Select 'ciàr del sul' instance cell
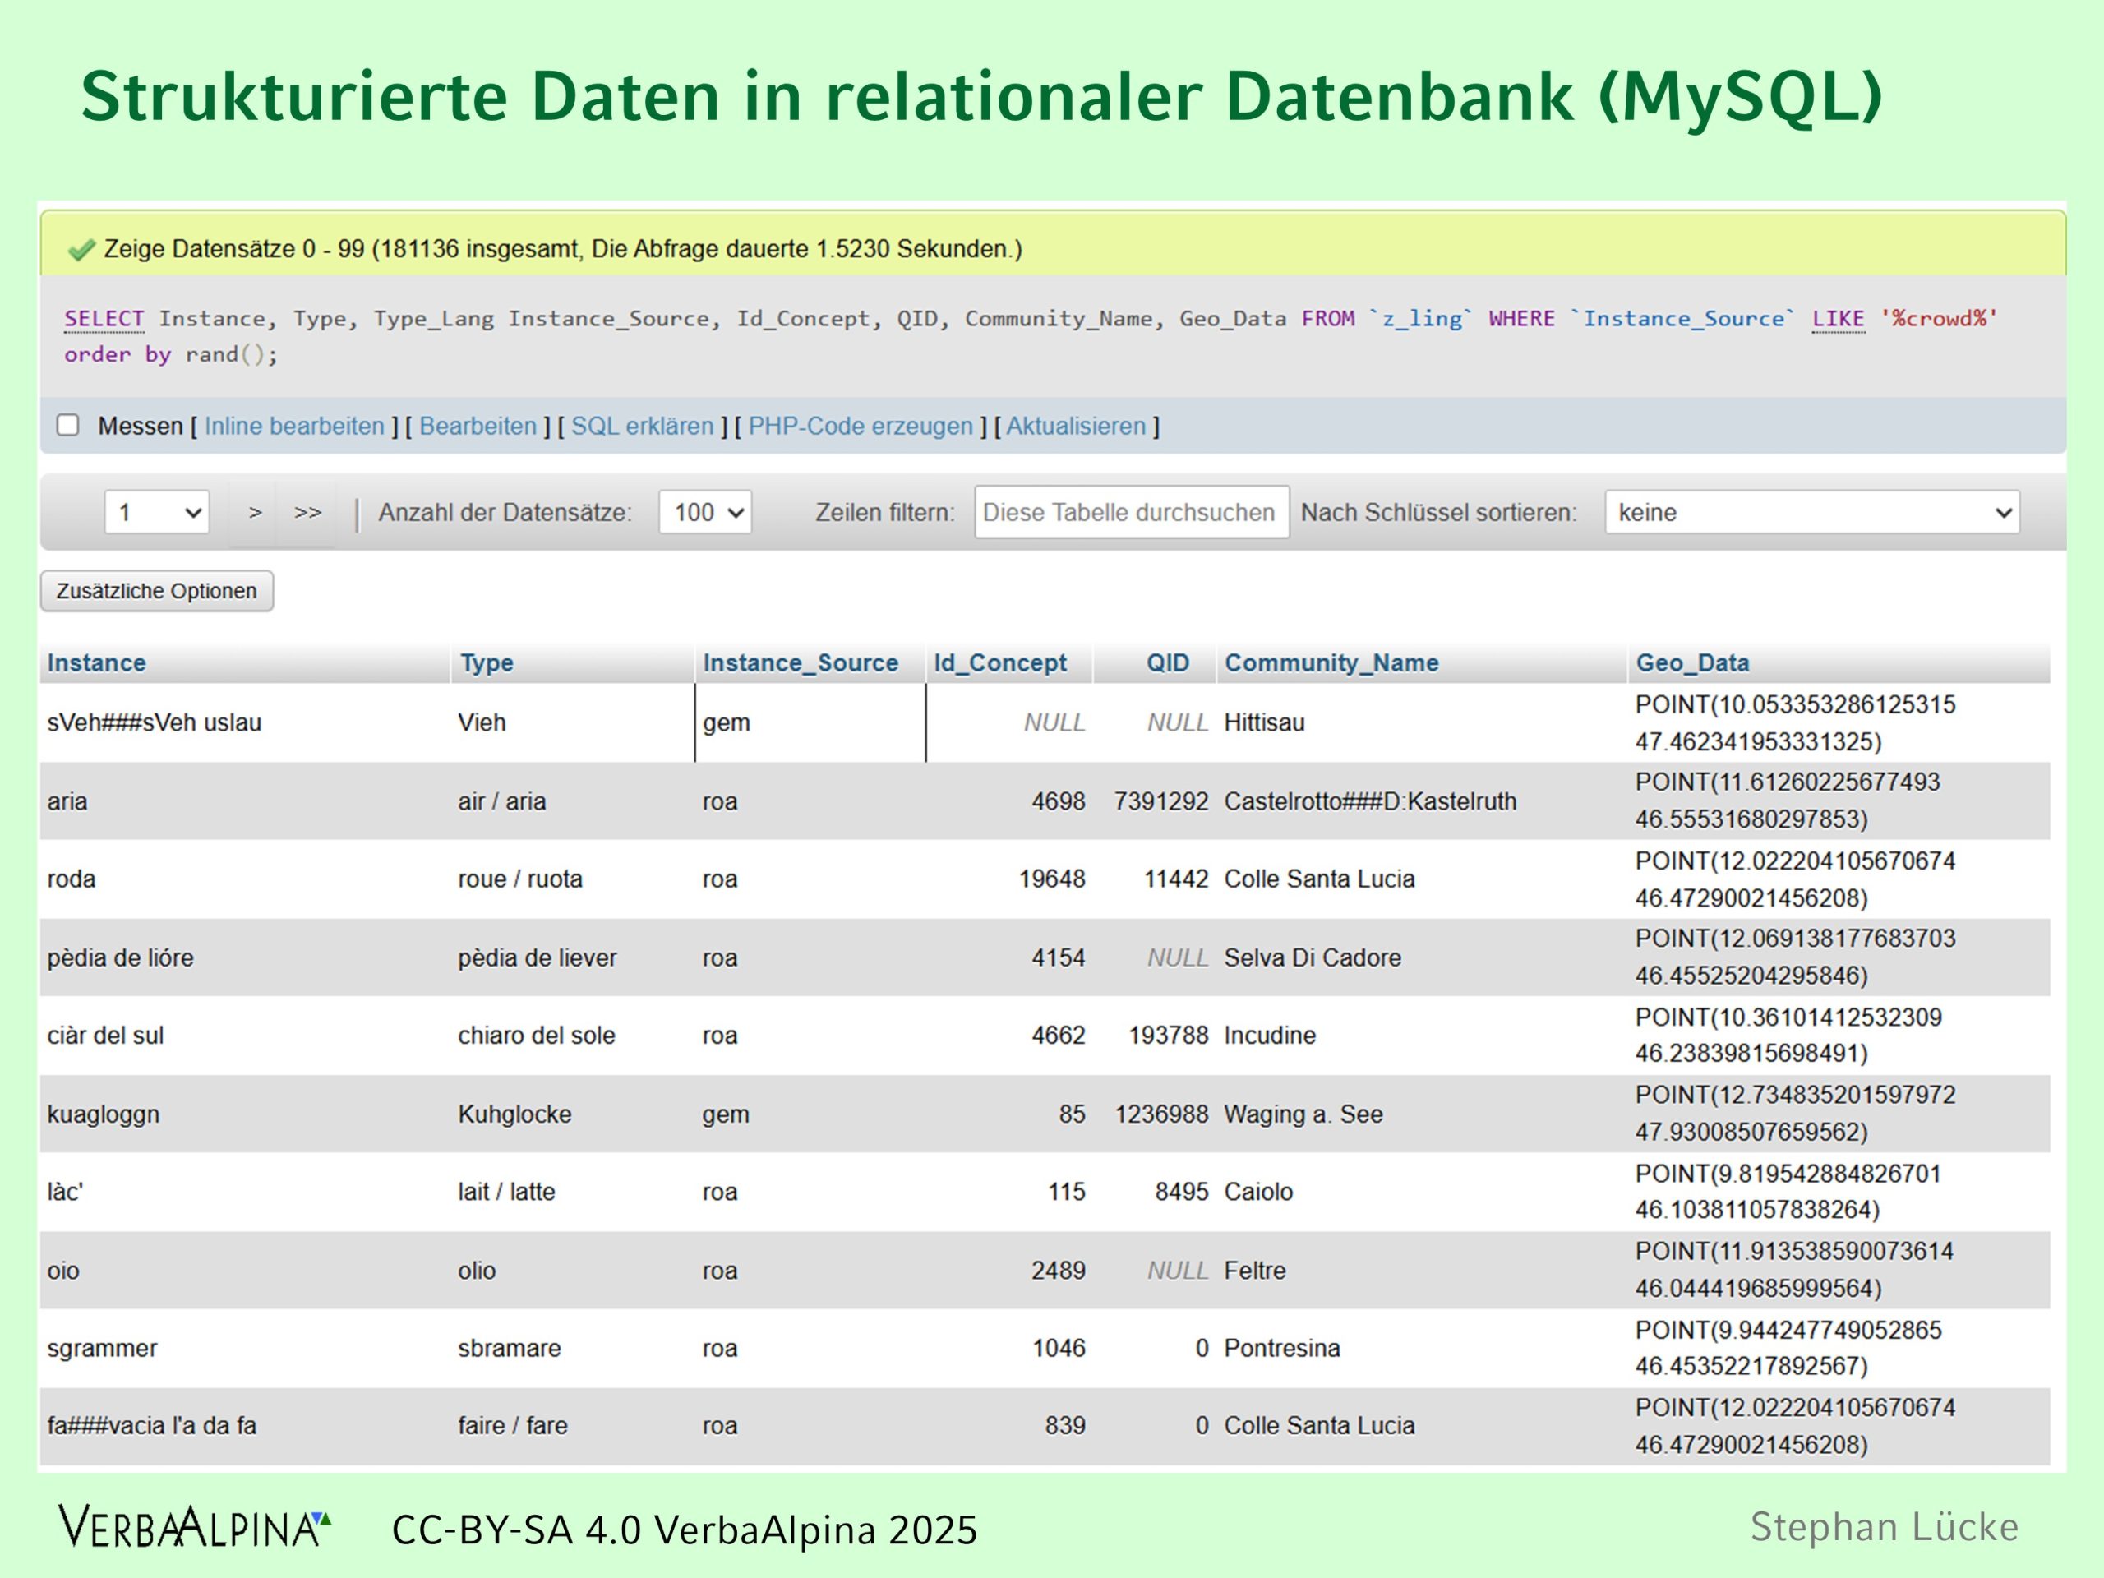 click(244, 1036)
